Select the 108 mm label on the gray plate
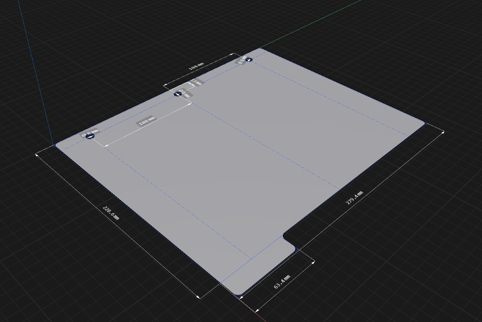 tap(146, 121)
